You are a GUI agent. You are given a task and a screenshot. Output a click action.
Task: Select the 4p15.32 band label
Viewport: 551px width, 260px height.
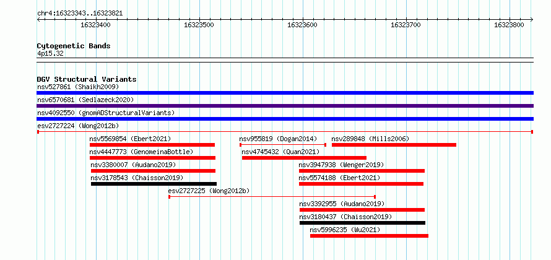coord(50,54)
